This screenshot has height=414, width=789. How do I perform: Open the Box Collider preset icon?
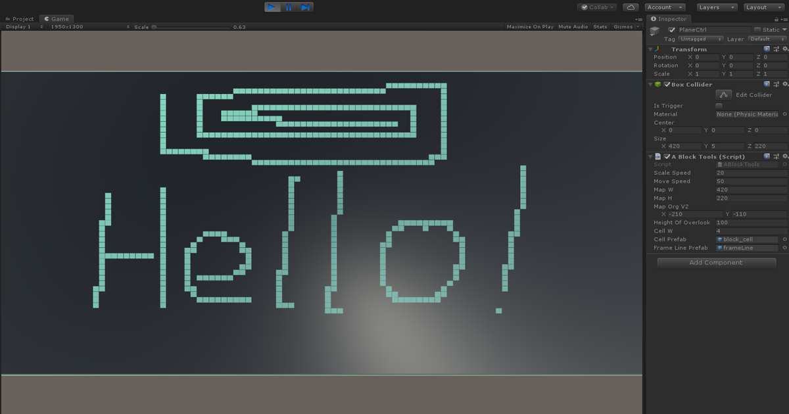pyautogui.click(x=776, y=84)
